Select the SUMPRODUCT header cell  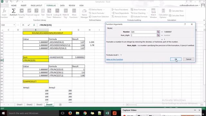point(36,82)
